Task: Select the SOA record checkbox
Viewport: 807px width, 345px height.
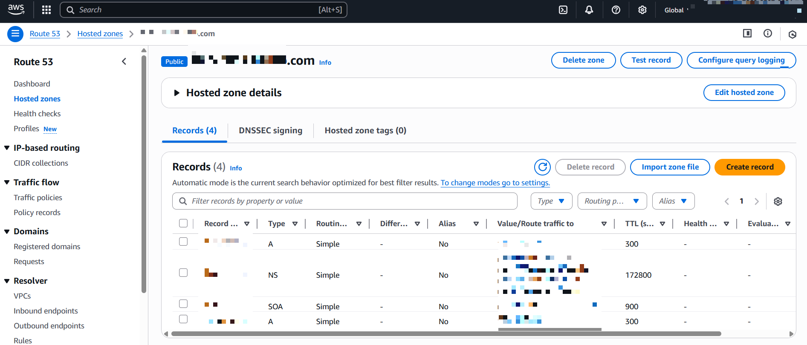Action: coord(183,304)
